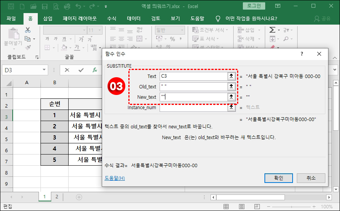Image resolution: width=340 pixels, height=211 pixels.
Task: Click the formula bar enter checkmark icon
Action: (81, 70)
